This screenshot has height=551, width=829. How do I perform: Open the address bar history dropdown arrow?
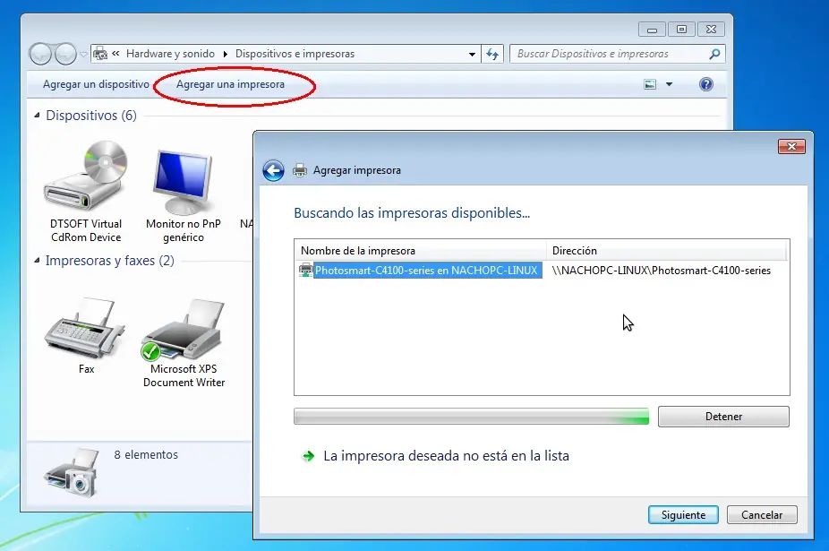point(472,54)
